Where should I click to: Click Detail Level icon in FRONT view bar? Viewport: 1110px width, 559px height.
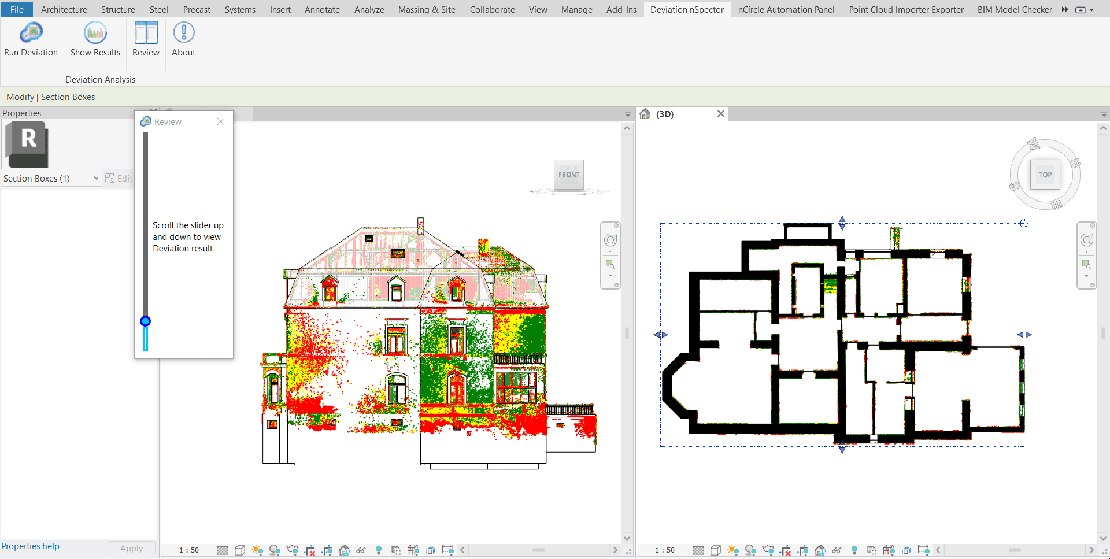[x=223, y=550]
